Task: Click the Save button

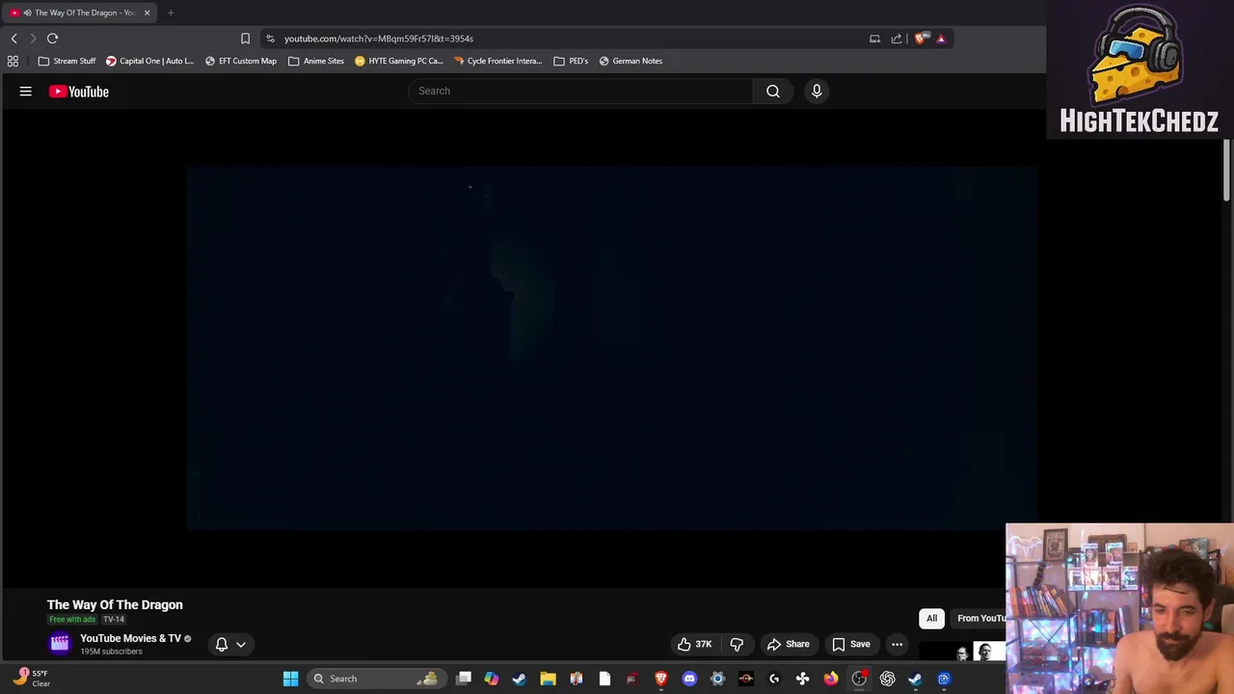Action: 851,644
